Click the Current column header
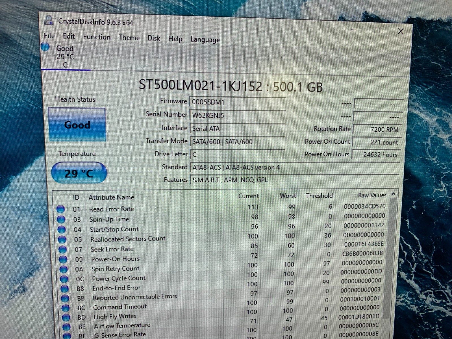Screen dimensions: 452x339 [x=249, y=196]
